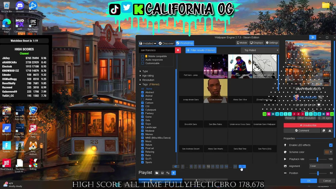The width and height of the screenshot is (336, 189).
Task: Open Wallpaper Engine Settings
Action: [x=272, y=43]
